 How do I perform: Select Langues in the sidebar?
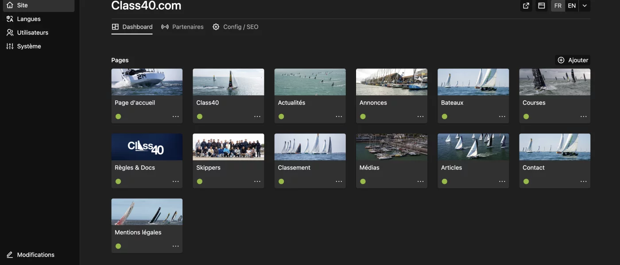point(39,19)
